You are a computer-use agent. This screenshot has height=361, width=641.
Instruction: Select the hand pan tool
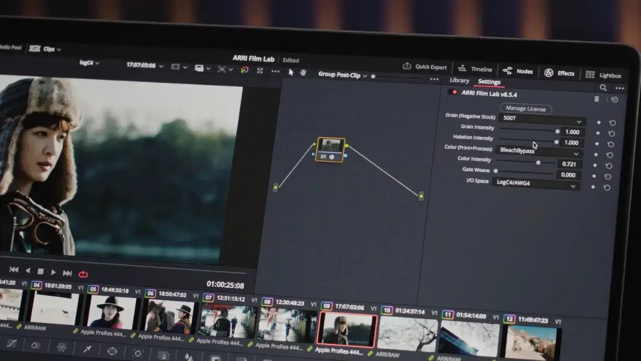303,72
